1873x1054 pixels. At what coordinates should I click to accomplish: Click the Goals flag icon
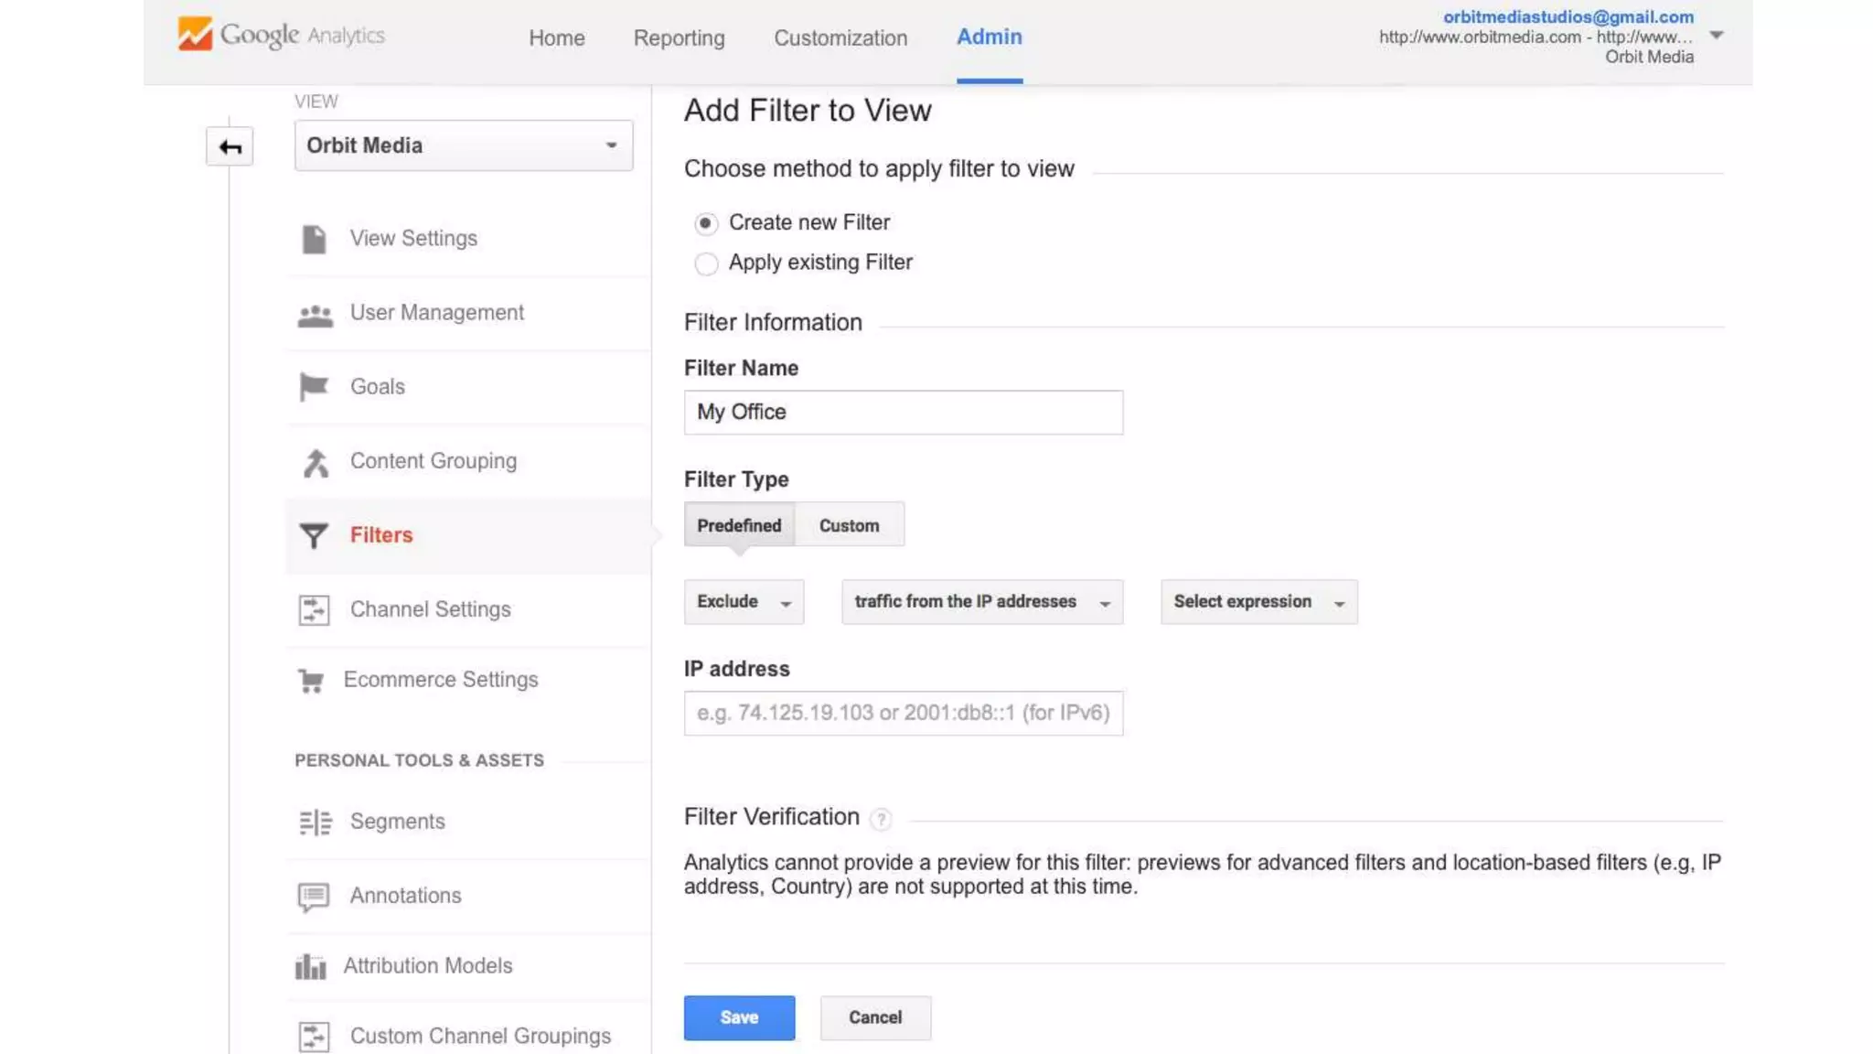click(x=314, y=387)
